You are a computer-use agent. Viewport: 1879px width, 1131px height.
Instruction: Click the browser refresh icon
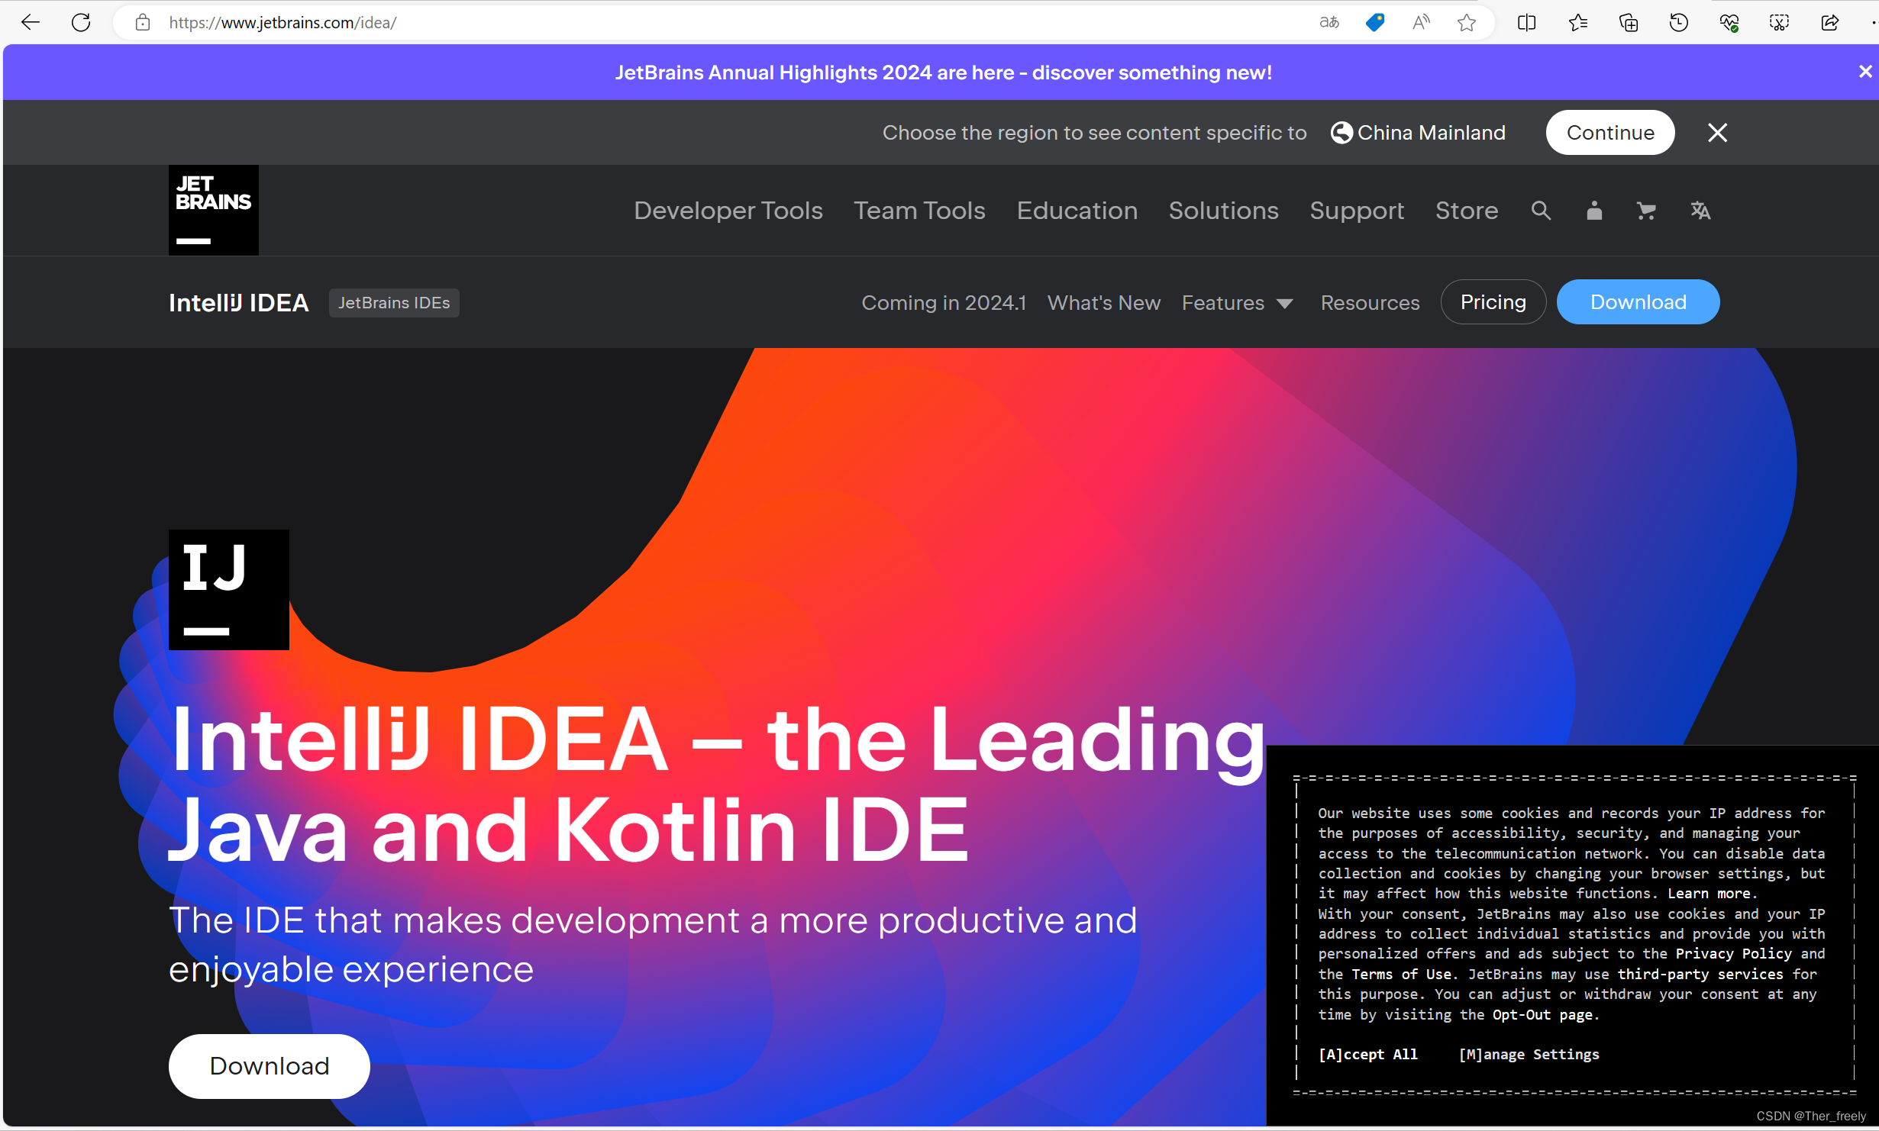pyautogui.click(x=81, y=23)
